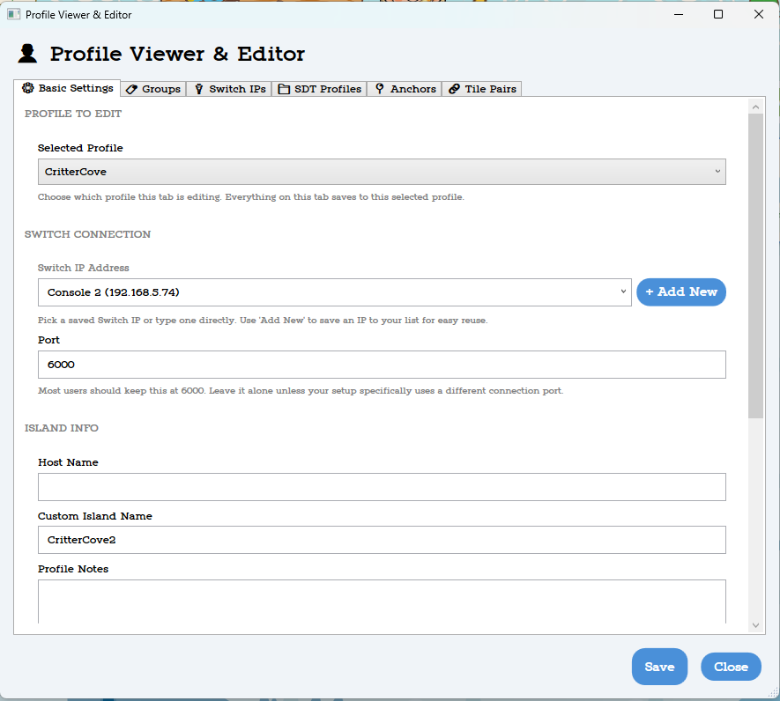The height and width of the screenshot is (701, 780).
Task: Click the key icon on the Switch IPs tab
Action: click(198, 88)
